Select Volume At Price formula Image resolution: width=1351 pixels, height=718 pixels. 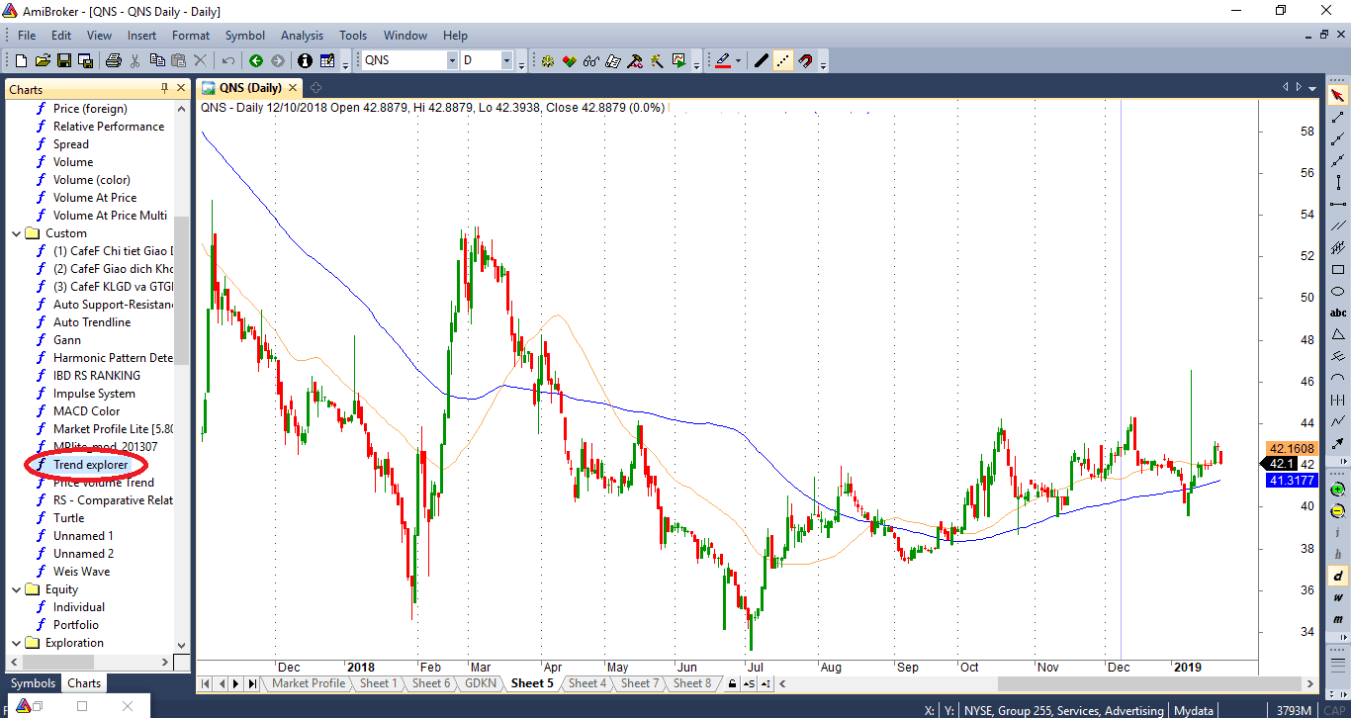(95, 198)
